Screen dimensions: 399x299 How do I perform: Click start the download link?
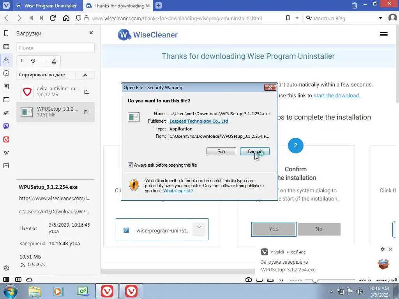(337, 95)
